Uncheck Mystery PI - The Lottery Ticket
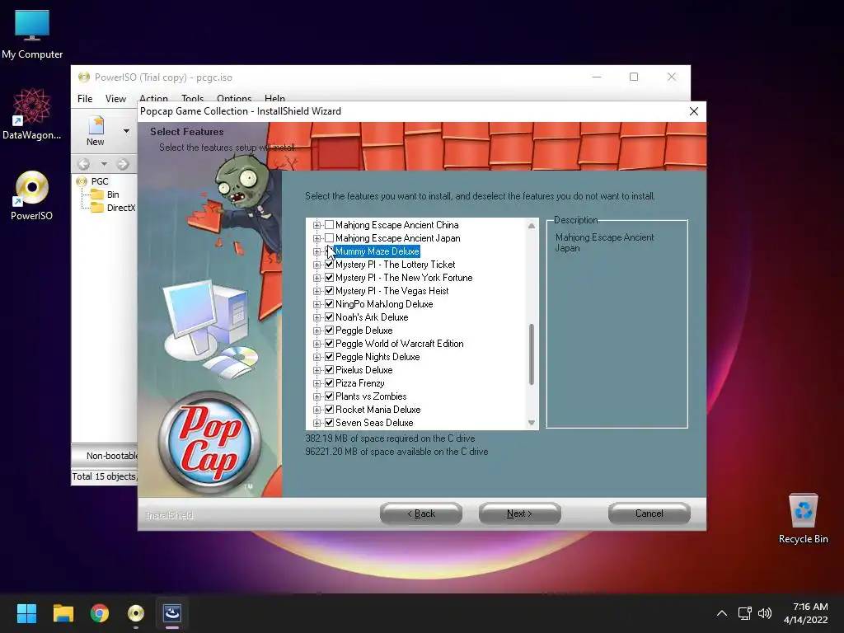This screenshot has height=633, width=844. (x=329, y=265)
